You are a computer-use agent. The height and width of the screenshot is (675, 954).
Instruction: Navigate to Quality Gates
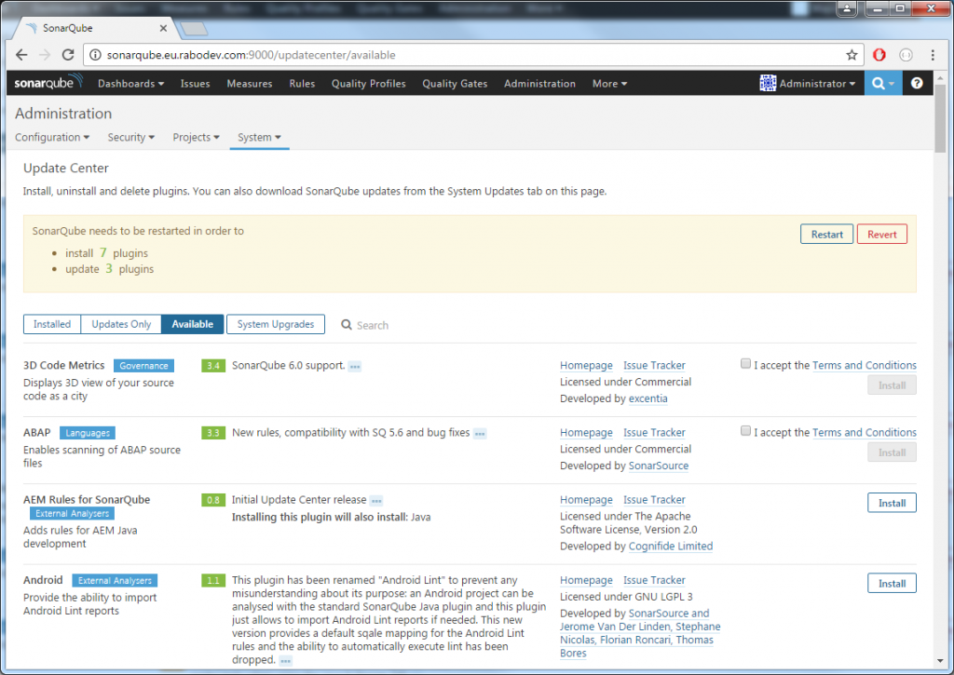455,83
